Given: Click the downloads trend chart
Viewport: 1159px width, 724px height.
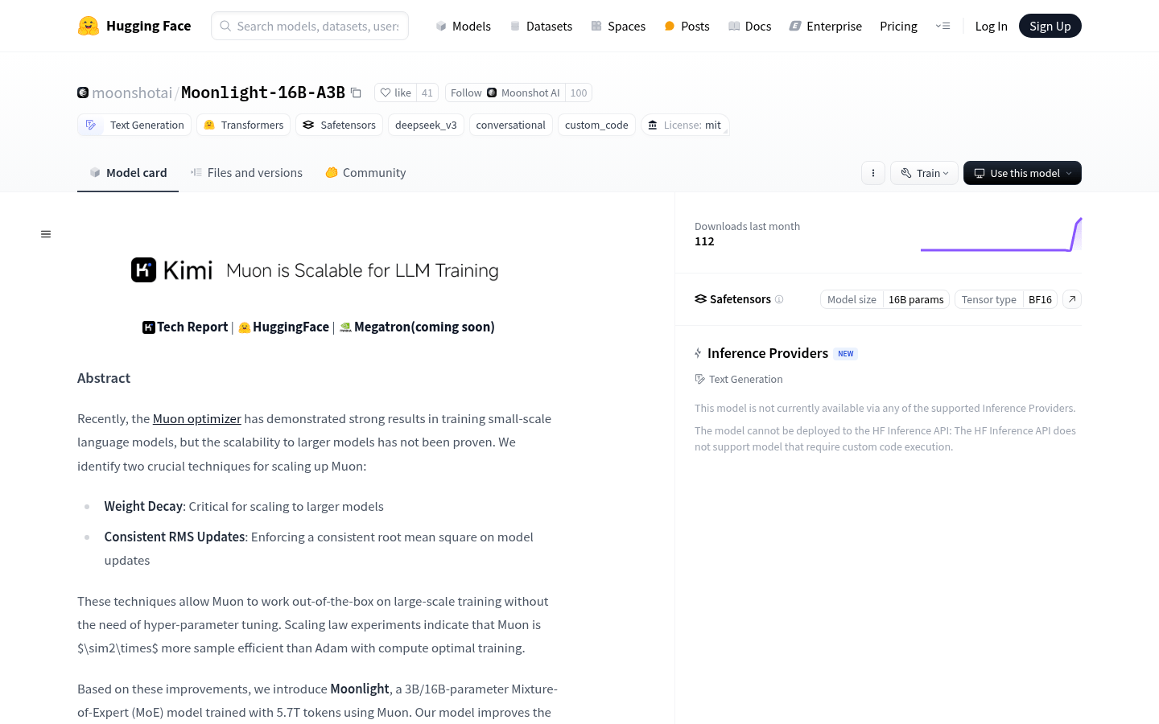Looking at the screenshot, I should tap(1001, 234).
